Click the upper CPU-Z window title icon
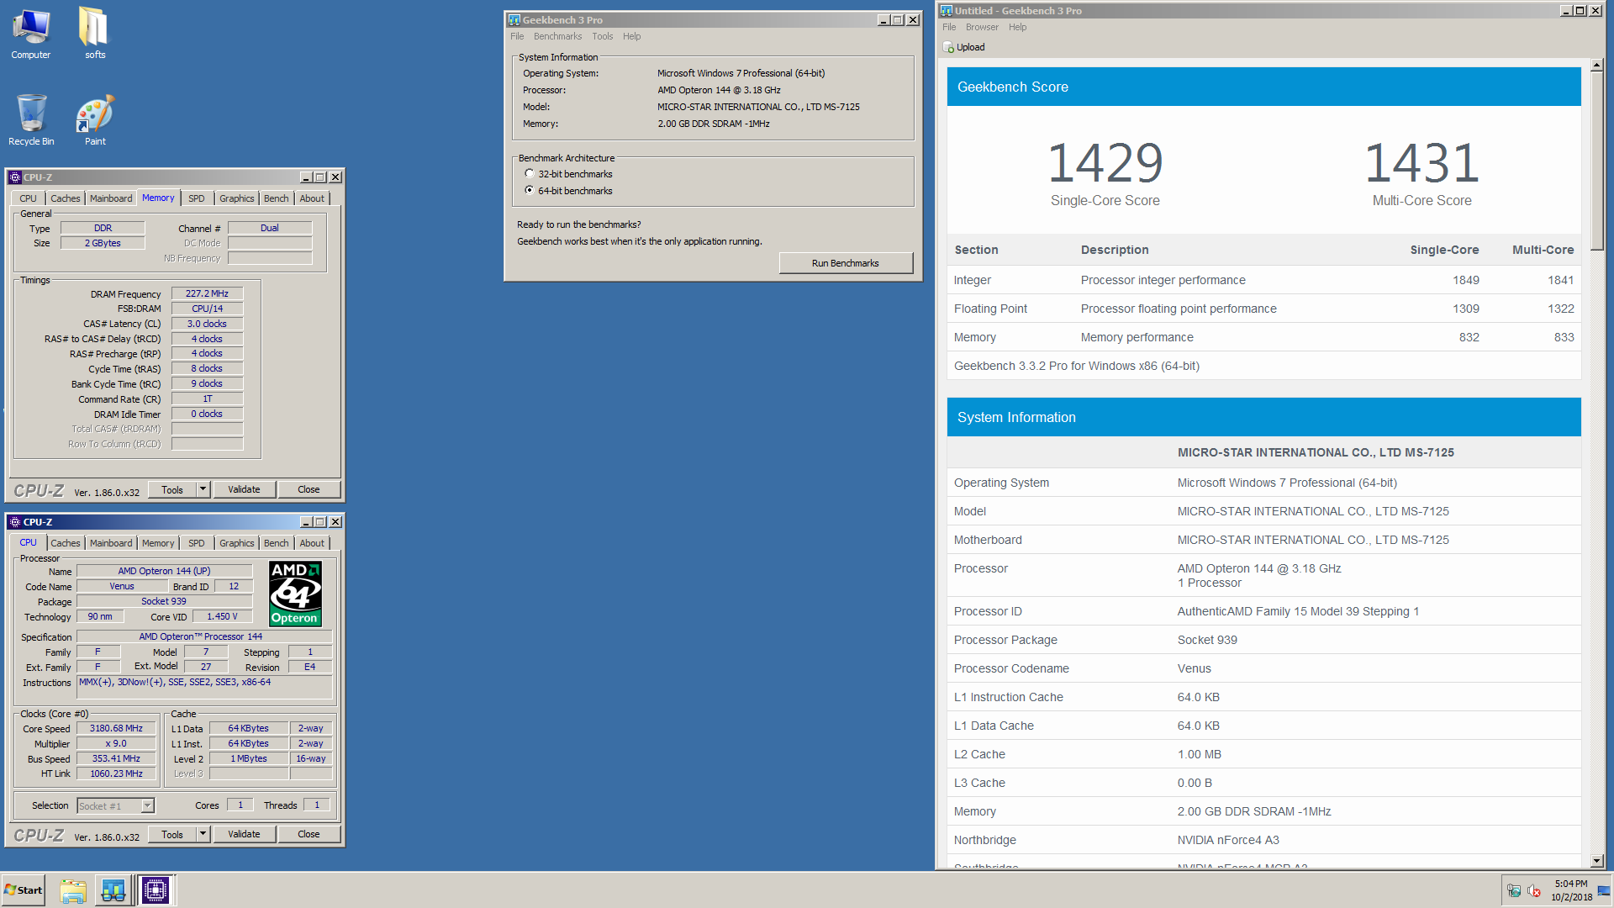This screenshot has height=908, width=1614. tap(15, 177)
